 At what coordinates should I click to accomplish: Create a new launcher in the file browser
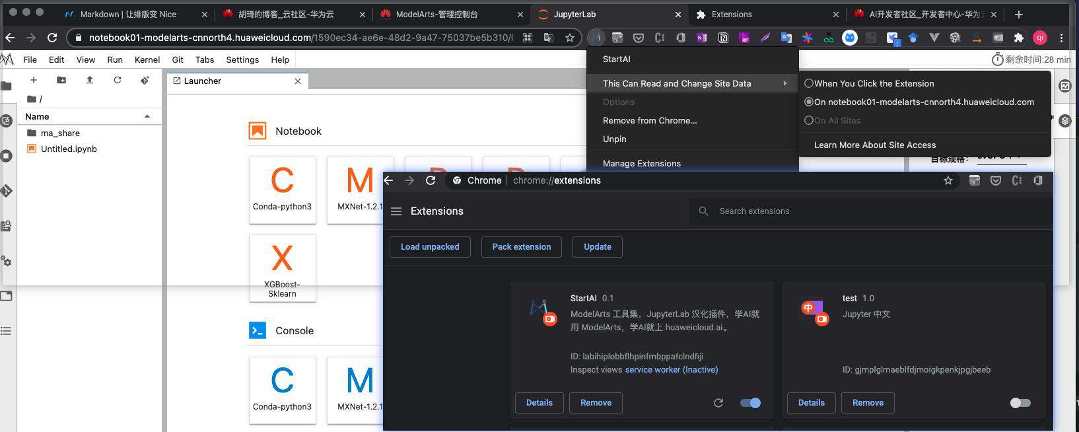coord(33,80)
